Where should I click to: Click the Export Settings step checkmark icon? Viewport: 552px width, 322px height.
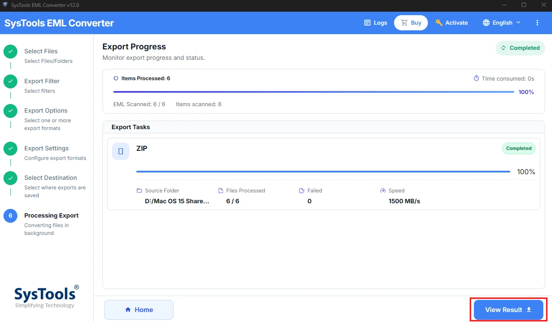[x=10, y=149]
